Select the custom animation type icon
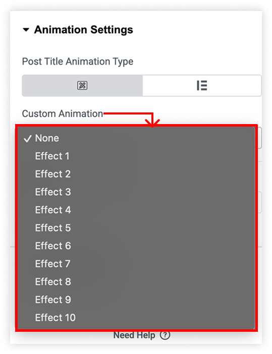 pyautogui.click(x=82, y=86)
